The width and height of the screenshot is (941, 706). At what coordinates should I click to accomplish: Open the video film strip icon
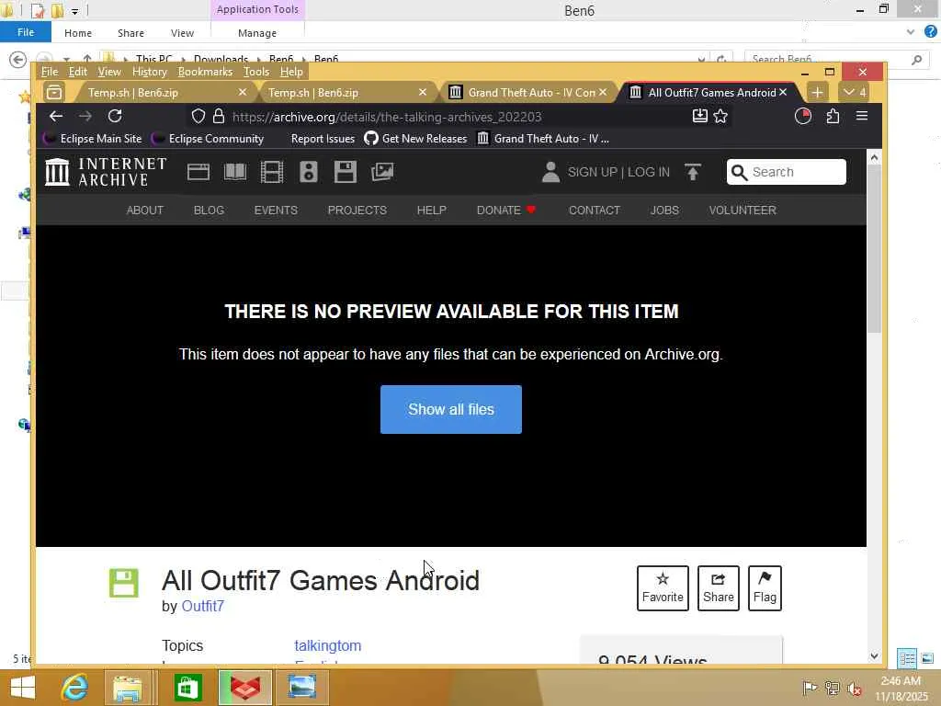click(x=272, y=172)
